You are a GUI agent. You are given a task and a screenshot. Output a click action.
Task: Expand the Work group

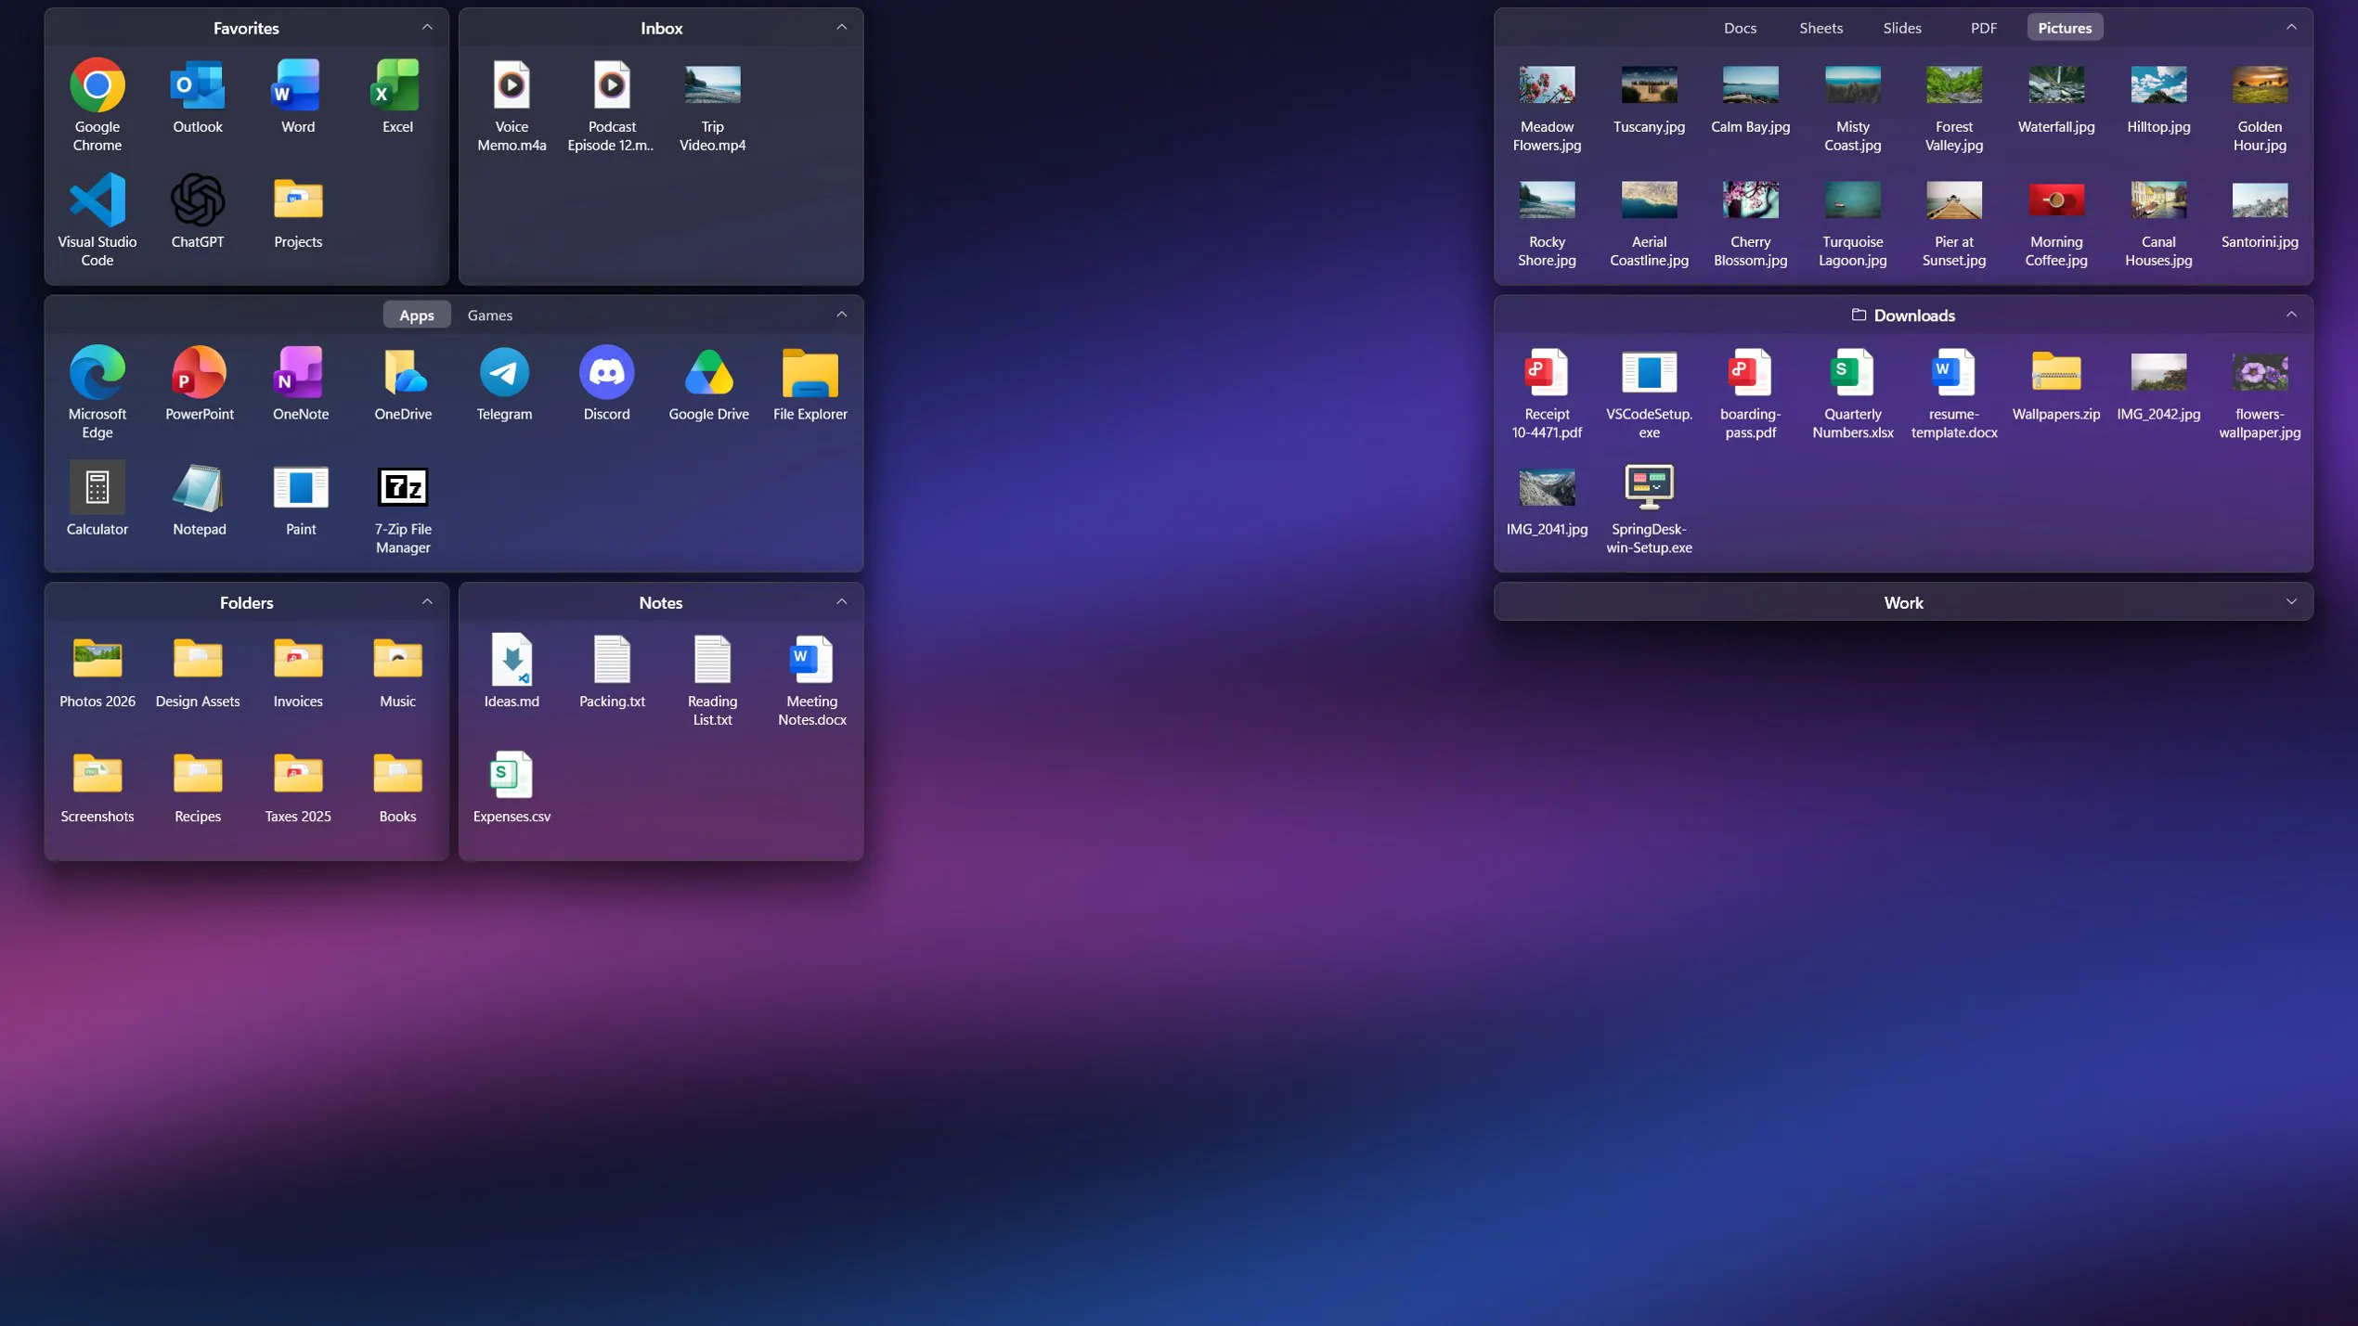pos(2291,602)
